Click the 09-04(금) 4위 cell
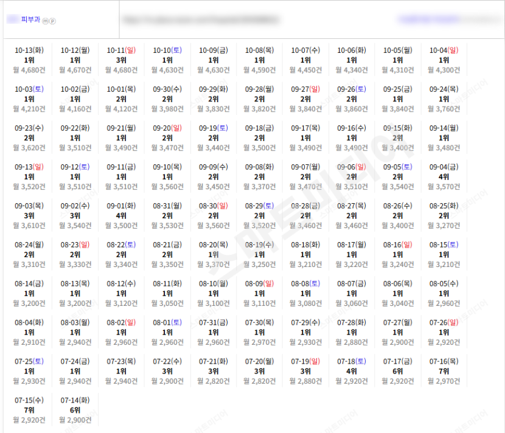Viewport: 505px width, 433px height. 444,177
